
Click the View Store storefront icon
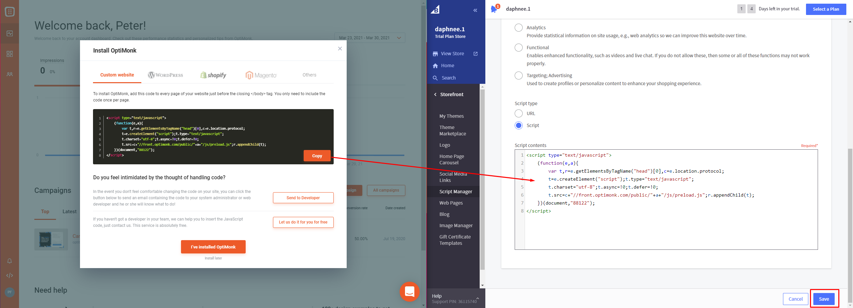(435, 54)
